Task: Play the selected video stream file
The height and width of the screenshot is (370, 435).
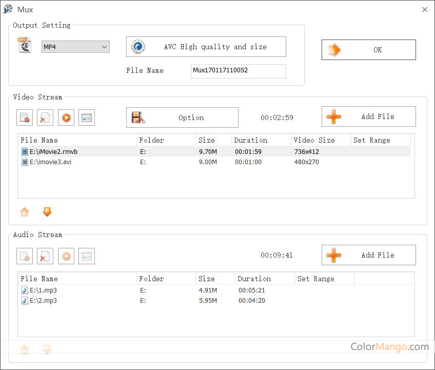Action: tap(66, 118)
